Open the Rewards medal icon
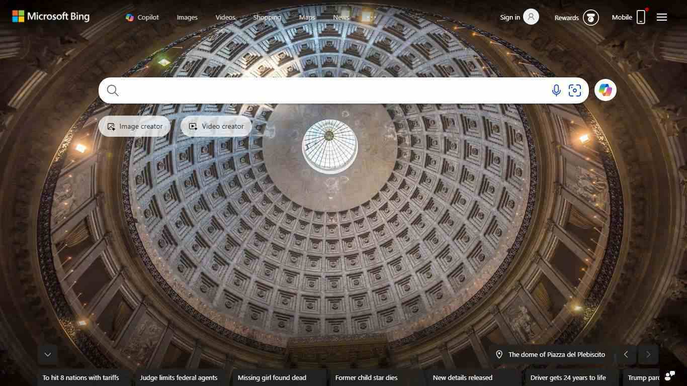This screenshot has width=687, height=386. pyautogui.click(x=591, y=18)
